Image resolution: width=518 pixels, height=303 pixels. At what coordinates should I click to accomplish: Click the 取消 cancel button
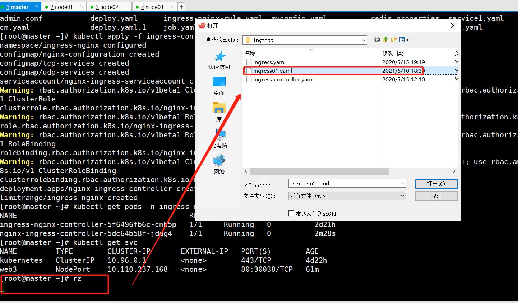[436, 196]
